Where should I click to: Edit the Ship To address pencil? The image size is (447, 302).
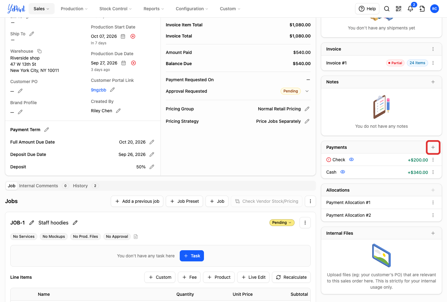point(32,34)
